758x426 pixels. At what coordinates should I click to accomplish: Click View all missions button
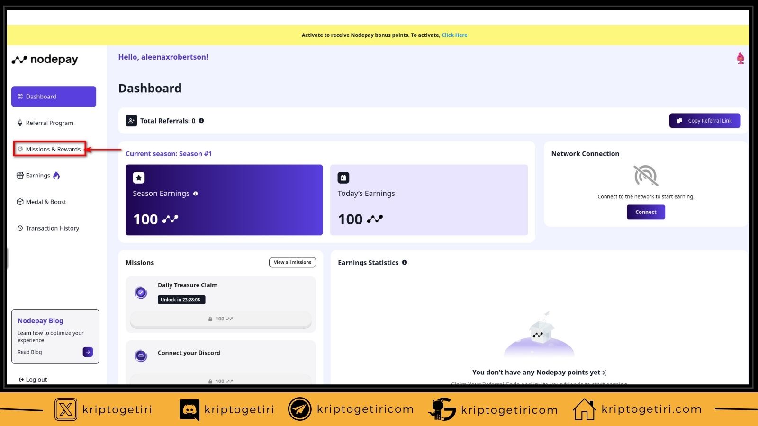pyautogui.click(x=292, y=262)
